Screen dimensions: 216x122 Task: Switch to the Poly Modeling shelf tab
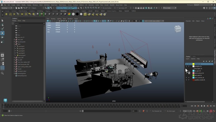coord(23,11)
